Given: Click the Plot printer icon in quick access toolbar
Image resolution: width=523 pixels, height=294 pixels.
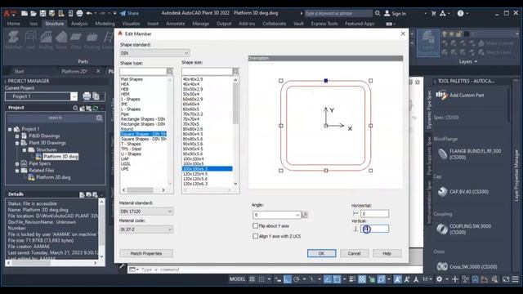Looking at the screenshot, I should point(79,13).
